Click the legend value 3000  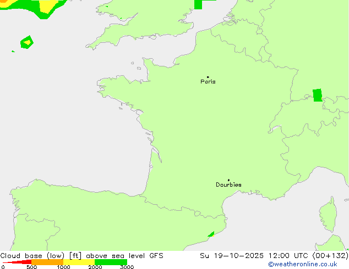click(x=127, y=267)
